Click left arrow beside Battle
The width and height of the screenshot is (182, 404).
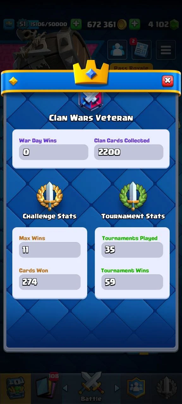[65, 388]
